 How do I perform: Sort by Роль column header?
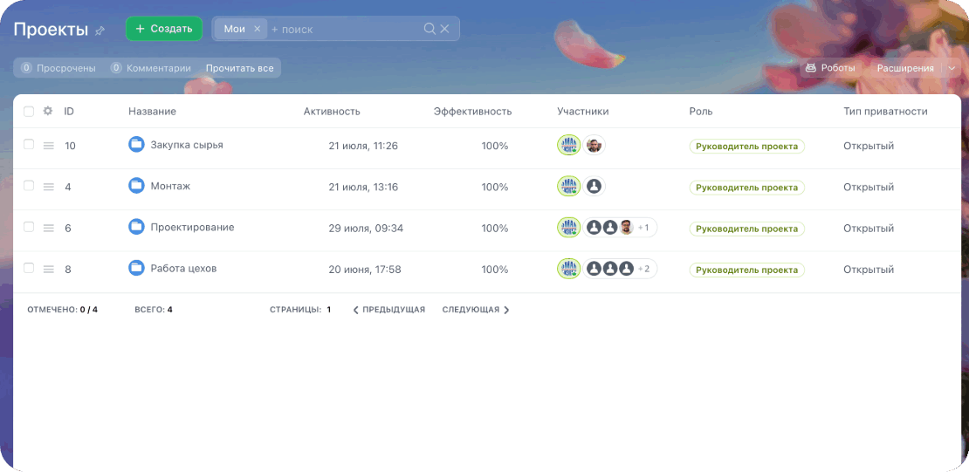701,111
